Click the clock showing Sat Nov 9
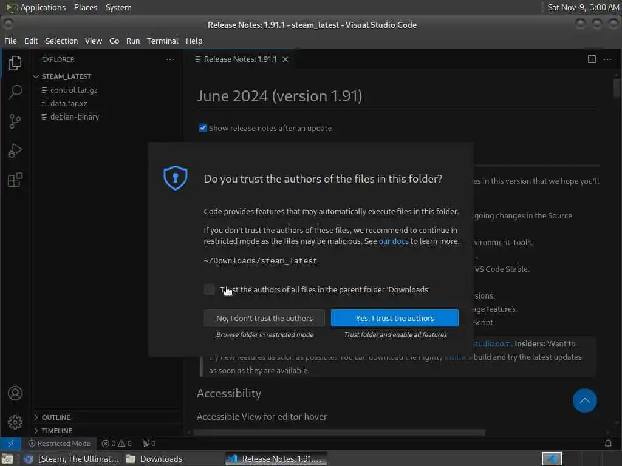 pyautogui.click(x=583, y=7)
